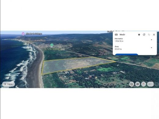
Task: Expand the Área units dropdown
Action: pyautogui.click(x=151, y=48)
